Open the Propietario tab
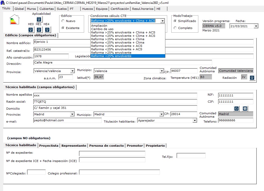Viewport: 264px width, 191px height. pos(155,146)
